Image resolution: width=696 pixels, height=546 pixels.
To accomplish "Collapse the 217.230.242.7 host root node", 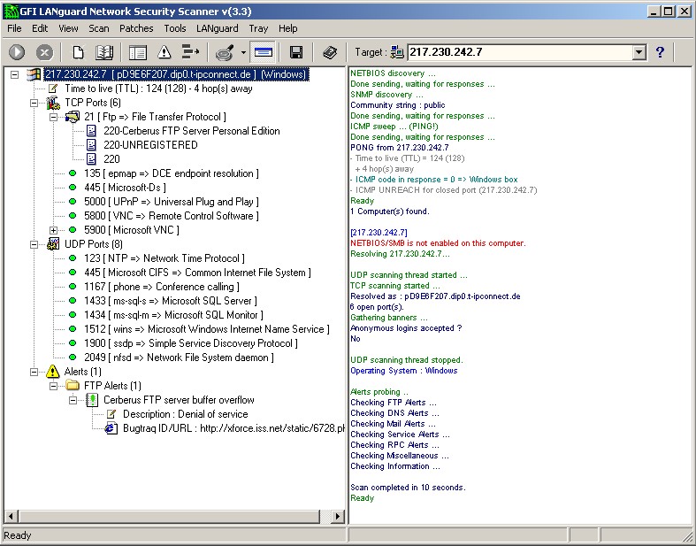I will pyautogui.click(x=15, y=74).
